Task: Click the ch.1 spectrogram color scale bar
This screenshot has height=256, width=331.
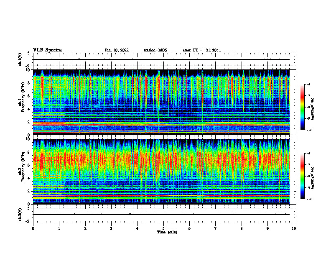Action: 302,107
